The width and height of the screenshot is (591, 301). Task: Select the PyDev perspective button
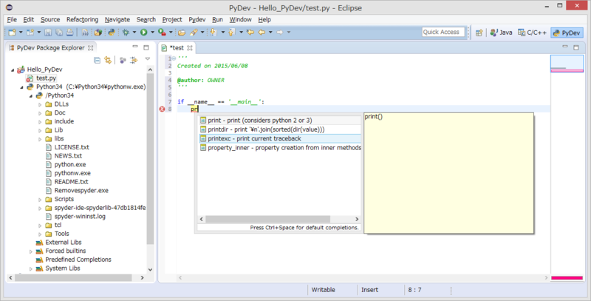coord(566,33)
